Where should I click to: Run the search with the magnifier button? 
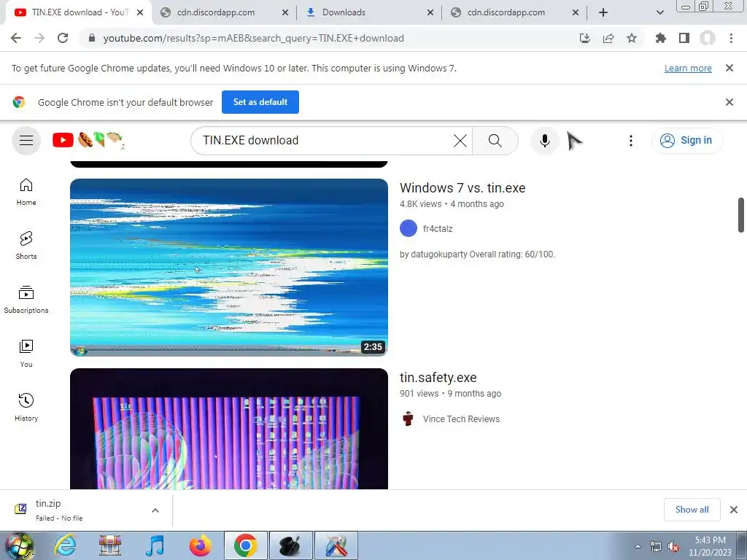coord(495,141)
